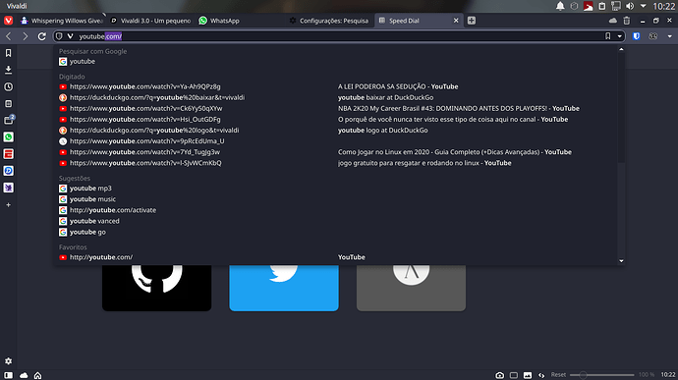Expand the extensions dropdown arrow
Image resolution: width=678 pixels, height=380 pixels.
[670, 36]
